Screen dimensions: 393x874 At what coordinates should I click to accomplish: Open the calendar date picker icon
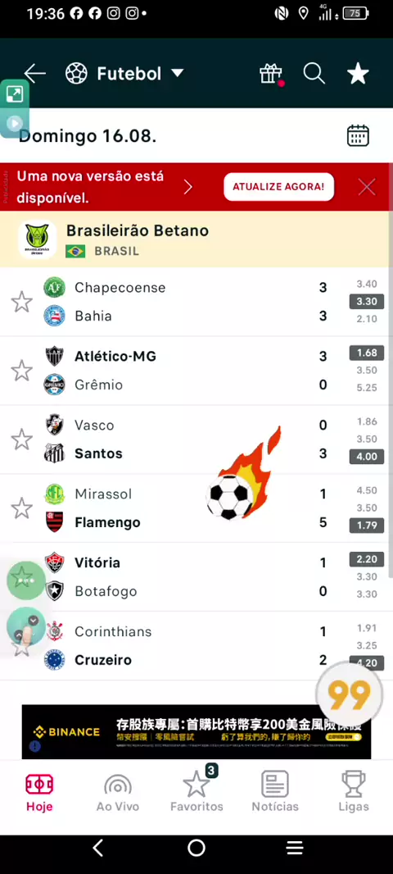(x=358, y=135)
